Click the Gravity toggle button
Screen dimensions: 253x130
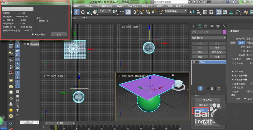241,43
